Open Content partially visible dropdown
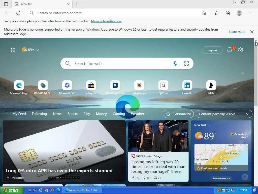The height and width of the screenshot is (194, 258). tap(224, 114)
